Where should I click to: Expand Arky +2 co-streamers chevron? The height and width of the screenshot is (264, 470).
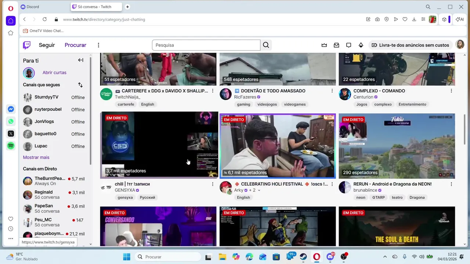[259, 190]
